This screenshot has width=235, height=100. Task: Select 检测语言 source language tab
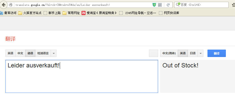(43, 53)
